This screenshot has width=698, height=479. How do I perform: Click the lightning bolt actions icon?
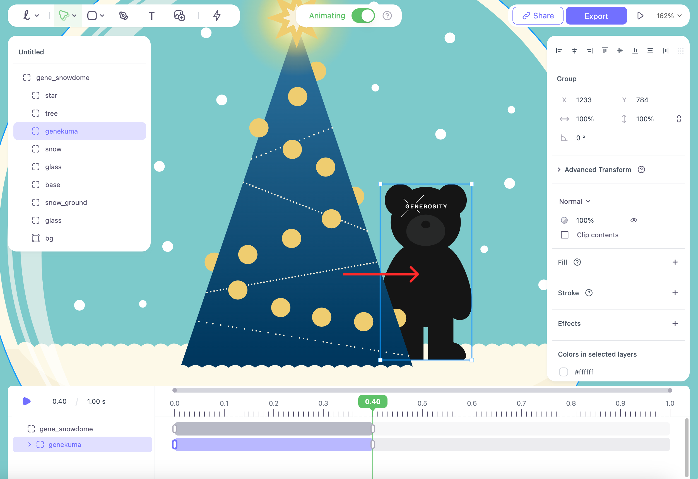(217, 16)
